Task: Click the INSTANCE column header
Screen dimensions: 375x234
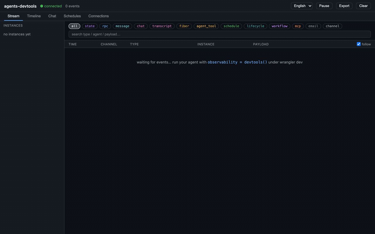Action: point(206,44)
